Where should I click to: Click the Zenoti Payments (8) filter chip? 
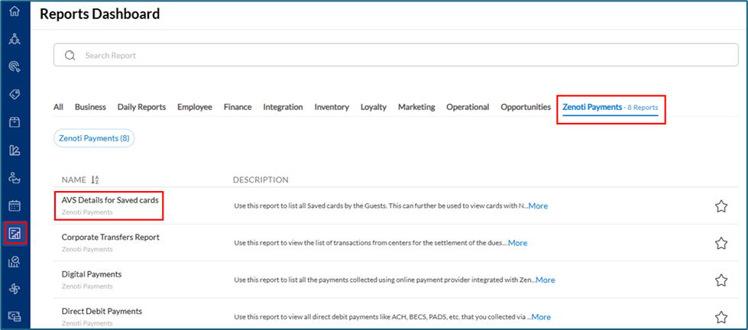point(94,138)
